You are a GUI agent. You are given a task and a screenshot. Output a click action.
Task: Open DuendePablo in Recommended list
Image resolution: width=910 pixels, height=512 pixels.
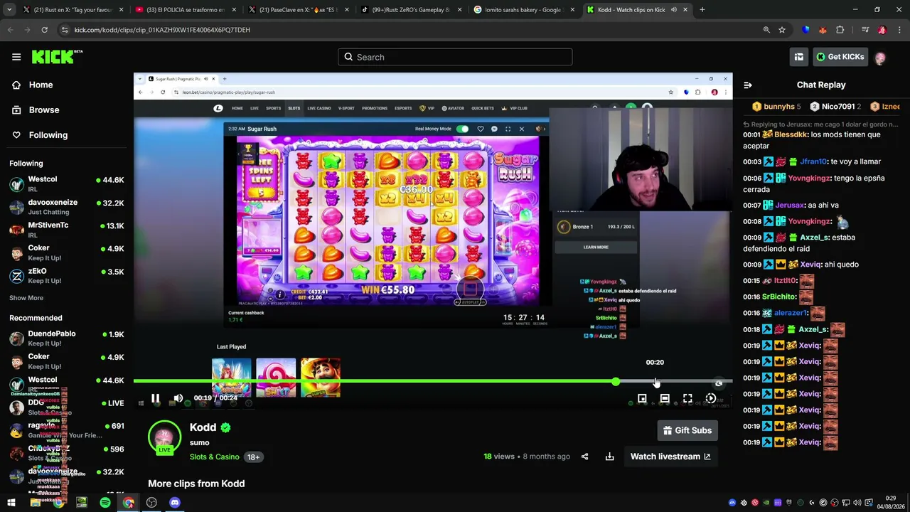pos(66,338)
